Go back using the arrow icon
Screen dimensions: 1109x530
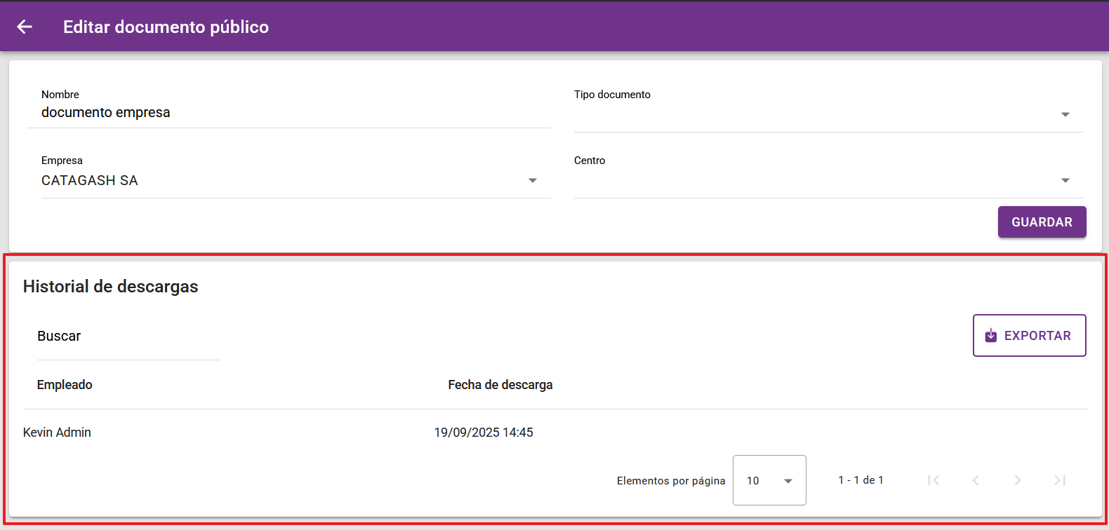[25, 27]
